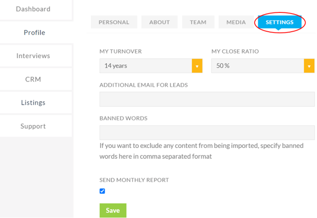Select CRM in the sidebar
The image size is (317, 218).
coord(36,79)
